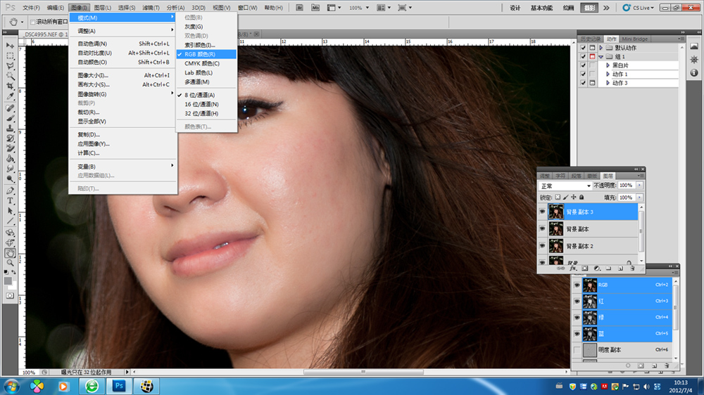The width and height of the screenshot is (704, 395).
Task: Hide the 背景 副本 3 layer
Action: pos(542,212)
